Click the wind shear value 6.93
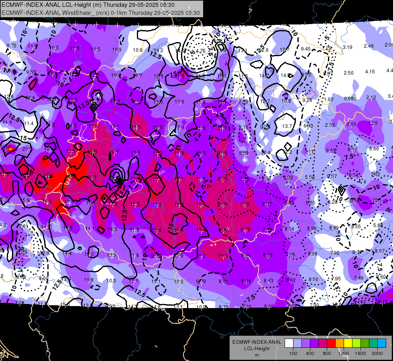Viewport: 393px width, 361px height. 308,126
